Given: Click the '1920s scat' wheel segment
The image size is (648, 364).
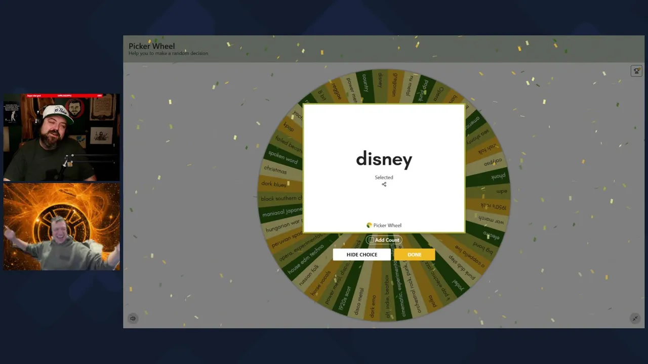Looking at the screenshot, I should [x=345, y=299].
